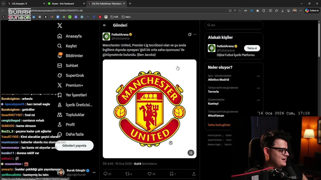
Task: Open Anasayfa home page
Action: (x=69, y=36)
